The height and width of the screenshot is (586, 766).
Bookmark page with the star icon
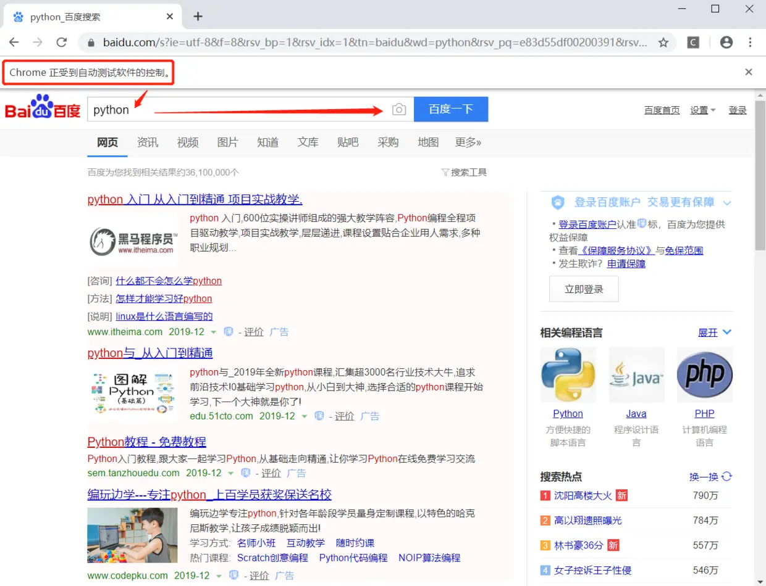[x=663, y=43]
